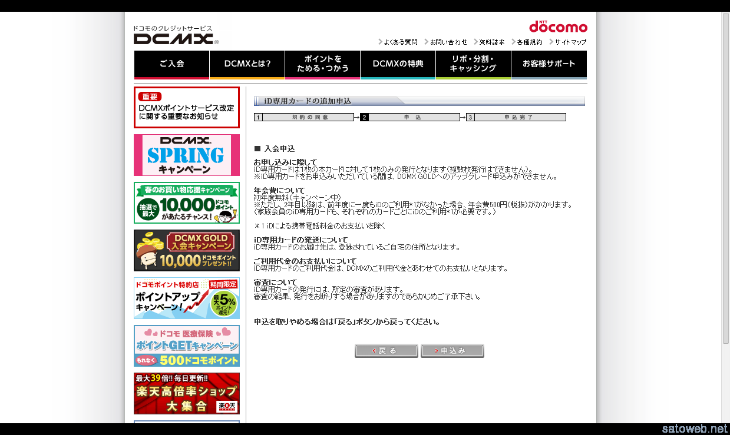This screenshot has width=730, height=435.
Task: Click the DCMX service logo
Action: tap(173, 36)
